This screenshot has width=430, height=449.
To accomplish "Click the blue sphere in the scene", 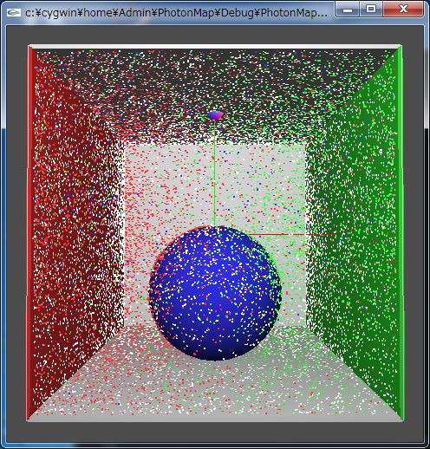I will tap(215, 293).
